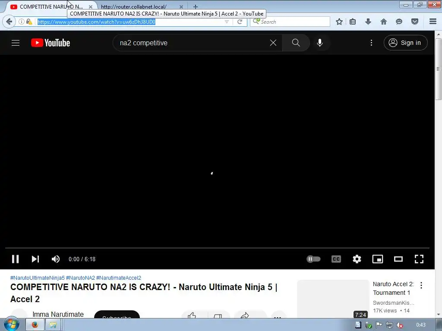
Task: Show the taskbar clock 0:43
Action: 421,325
